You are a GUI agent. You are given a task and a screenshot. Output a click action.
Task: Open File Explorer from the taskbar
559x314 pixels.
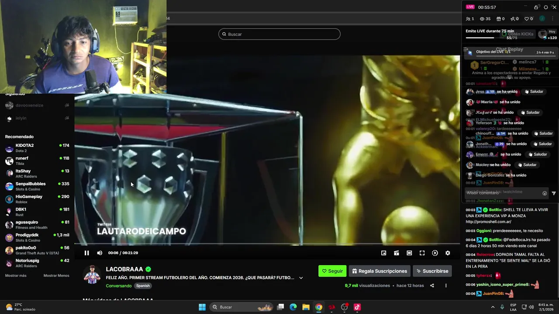pos(306,307)
